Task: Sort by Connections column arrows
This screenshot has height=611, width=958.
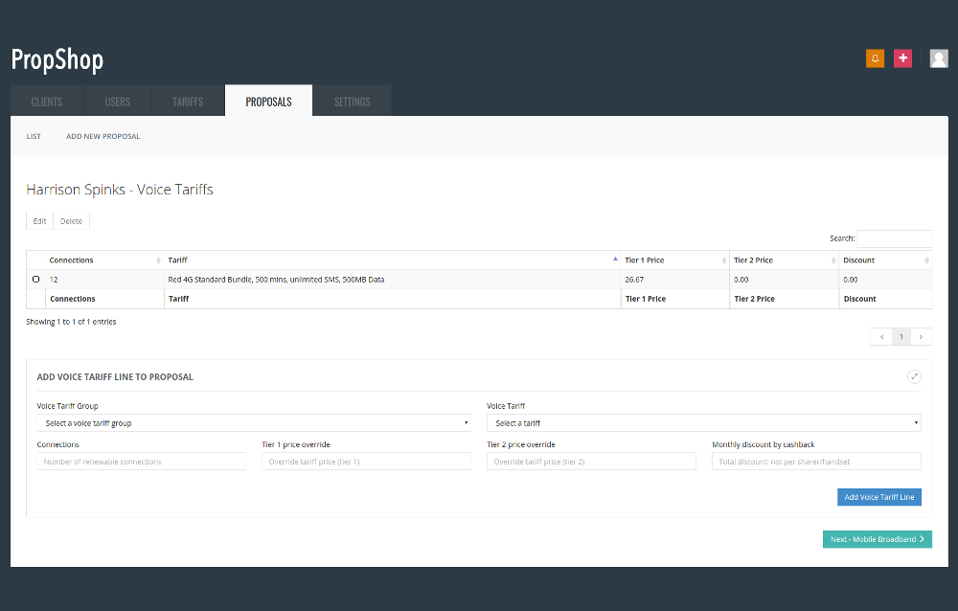Action: click(x=158, y=260)
